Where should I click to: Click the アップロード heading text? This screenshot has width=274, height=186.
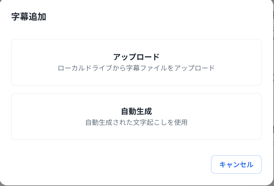click(136, 57)
